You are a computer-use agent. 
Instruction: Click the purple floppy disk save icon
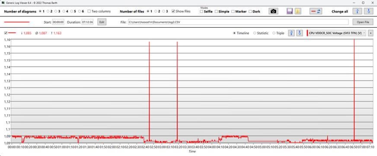tap(290, 11)
